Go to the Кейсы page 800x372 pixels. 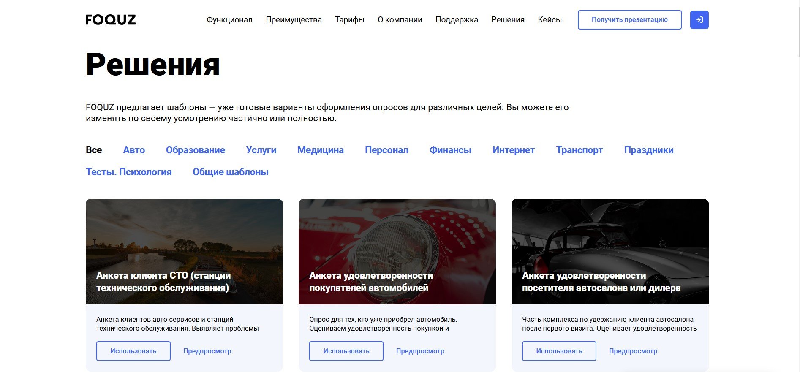click(550, 20)
